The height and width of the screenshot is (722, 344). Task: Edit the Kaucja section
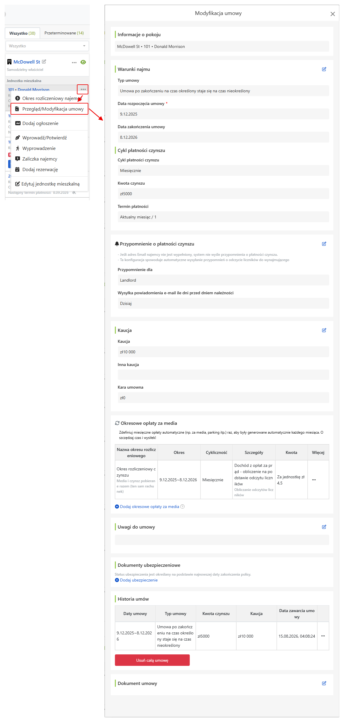324,330
